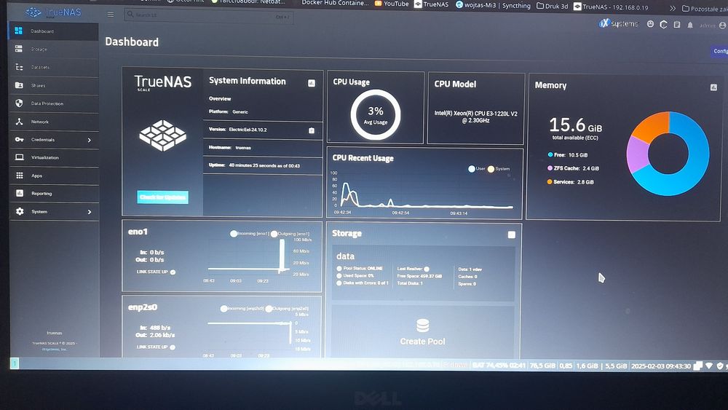Toggle the sidebar hamburger menu
This screenshot has height=410, width=728.
111,15
